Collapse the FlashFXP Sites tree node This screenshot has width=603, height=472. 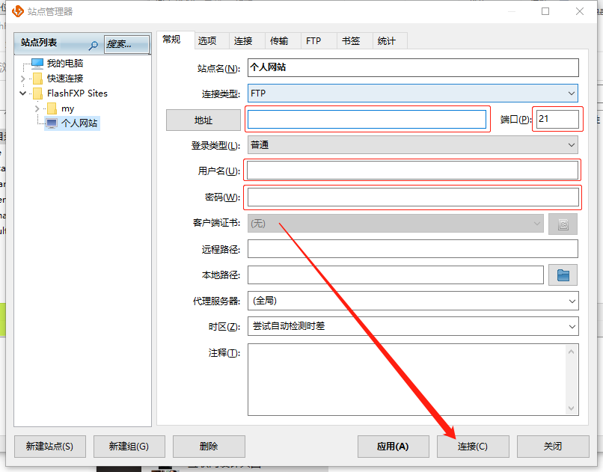tap(22, 94)
